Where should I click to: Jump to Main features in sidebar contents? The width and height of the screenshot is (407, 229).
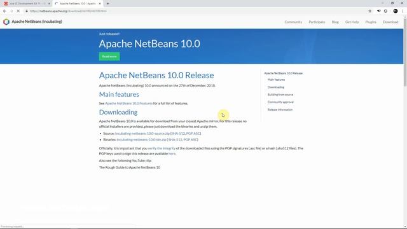[276, 80]
